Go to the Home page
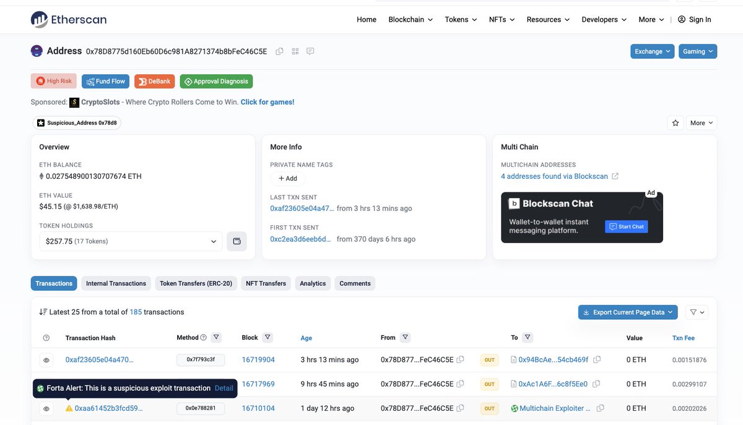 (x=367, y=19)
